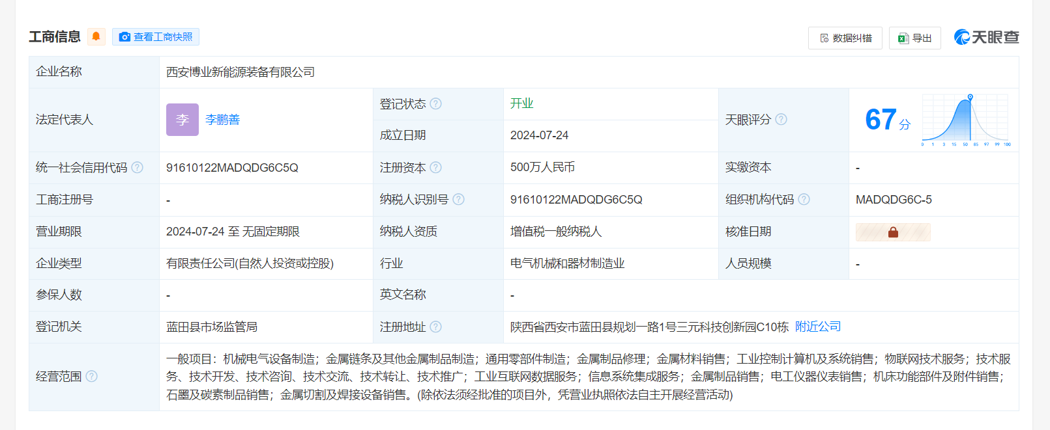Open 查看工商快照 snapshot button
This screenshot has height=430, width=1050.
pos(156,37)
